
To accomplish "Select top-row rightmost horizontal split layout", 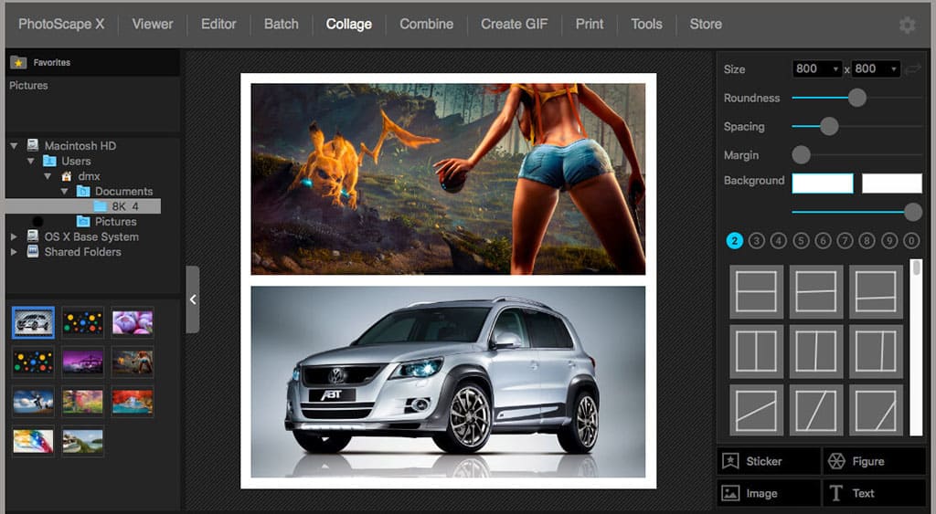I will (x=876, y=291).
